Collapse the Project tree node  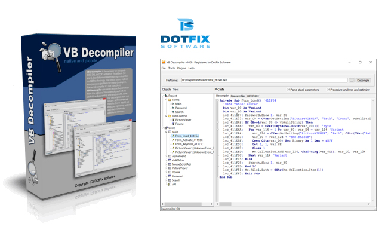coord(162,96)
